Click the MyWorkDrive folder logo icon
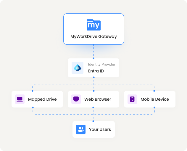The height and width of the screenshot is (151, 187). point(93,25)
